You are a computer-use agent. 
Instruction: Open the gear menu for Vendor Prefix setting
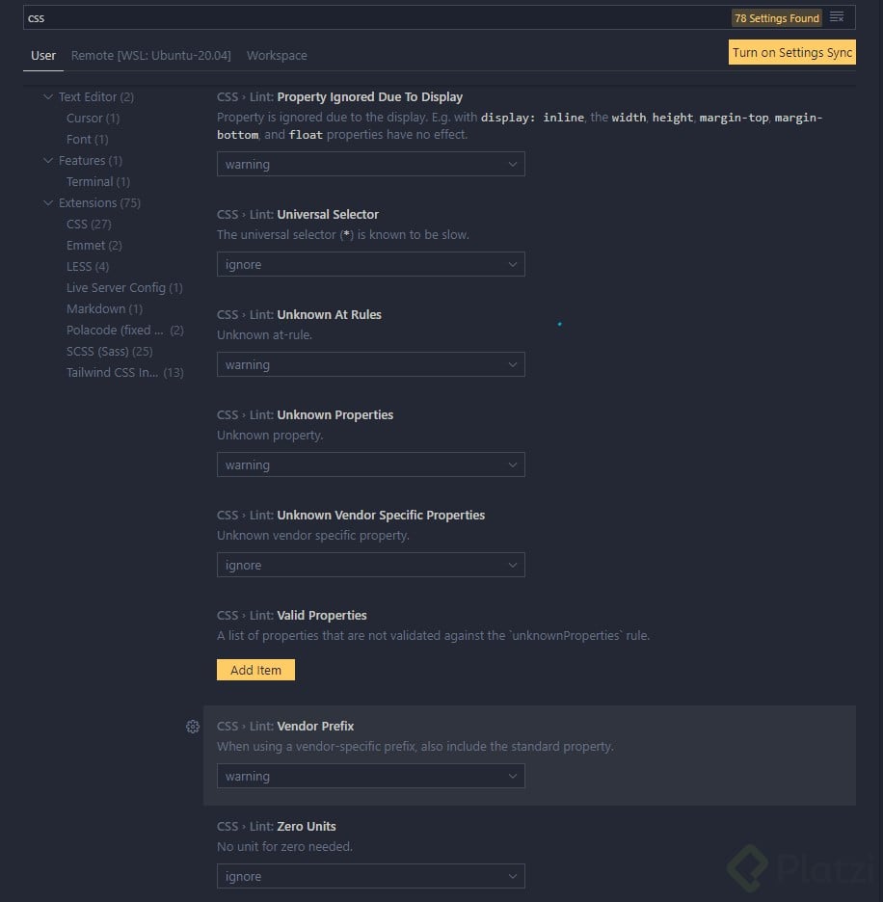click(x=193, y=727)
